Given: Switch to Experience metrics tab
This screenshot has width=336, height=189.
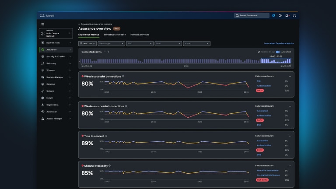Looking at the screenshot, I should (x=88, y=35).
